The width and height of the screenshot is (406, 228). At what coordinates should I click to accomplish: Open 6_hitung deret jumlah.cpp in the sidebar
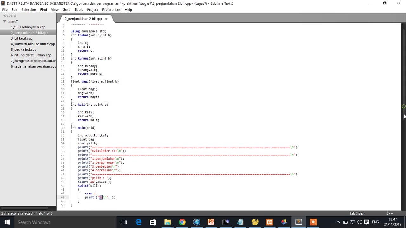click(x=31, y=55)
